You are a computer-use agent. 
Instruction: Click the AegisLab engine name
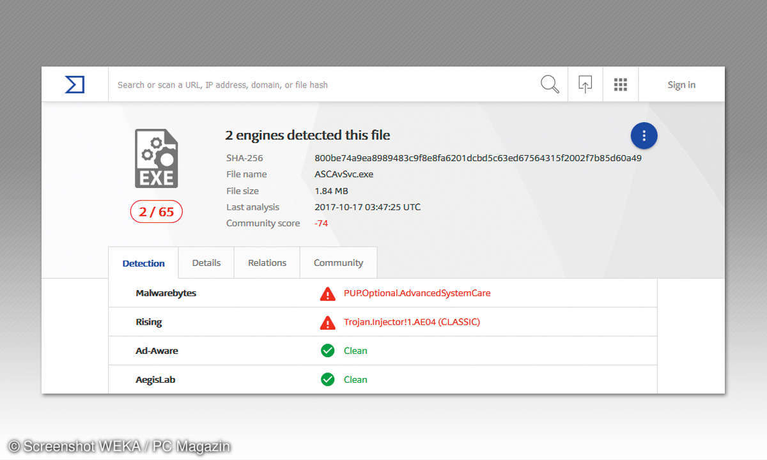click(x=155, y=379)
